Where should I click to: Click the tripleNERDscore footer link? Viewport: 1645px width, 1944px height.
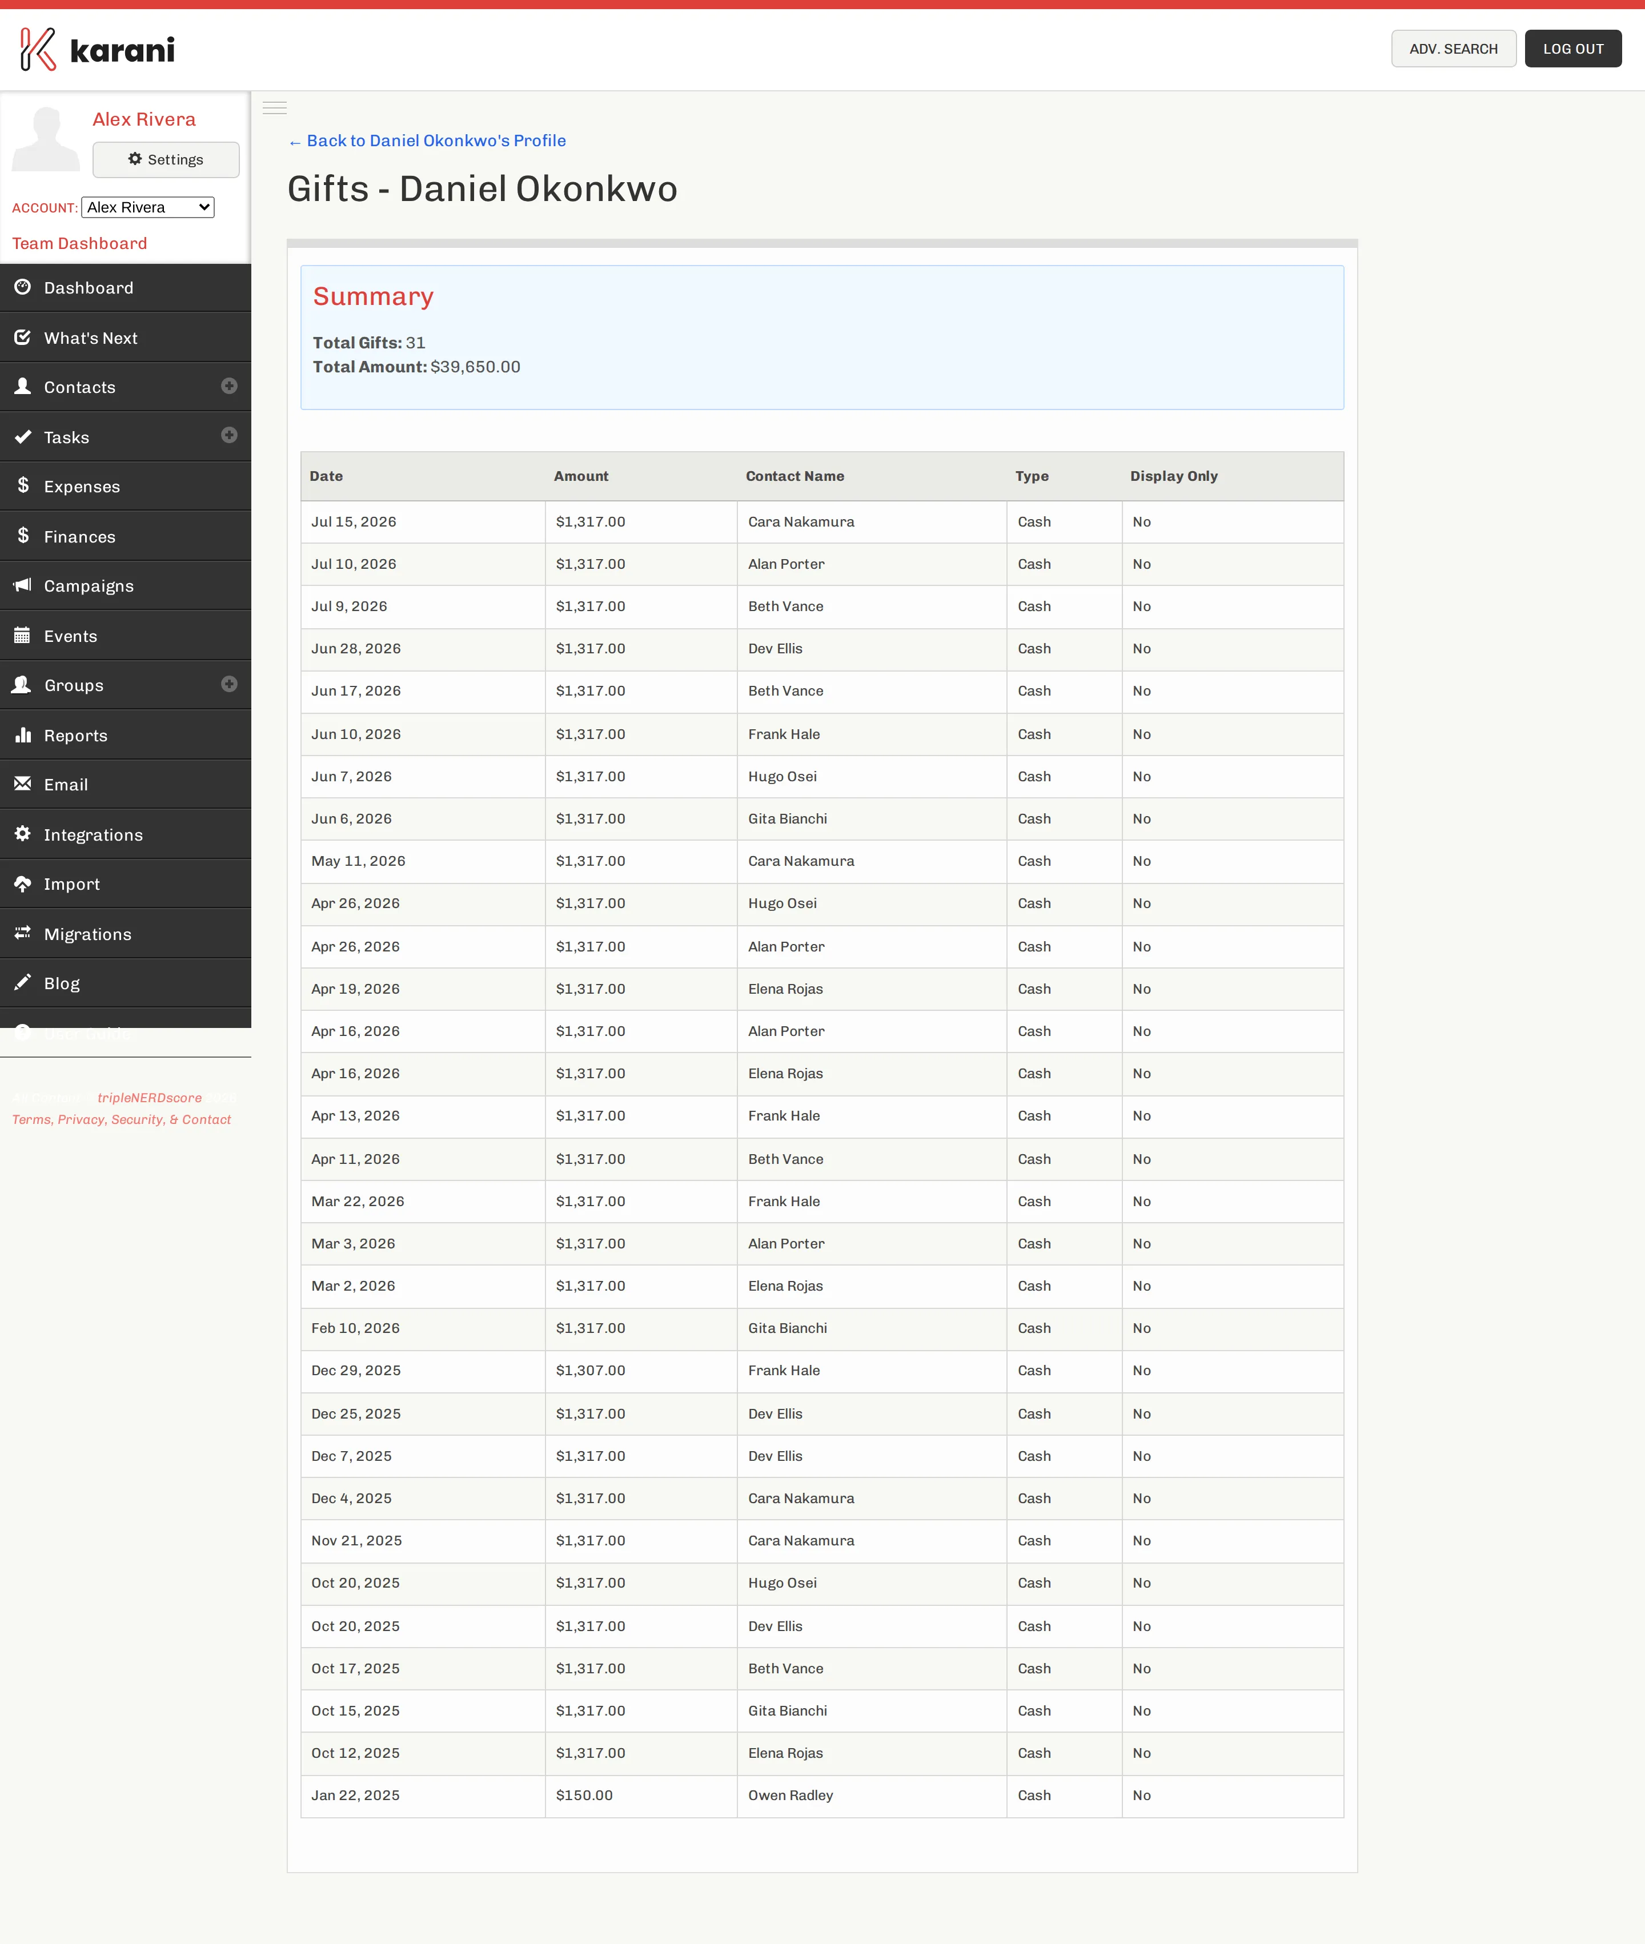coord(149,1098)
